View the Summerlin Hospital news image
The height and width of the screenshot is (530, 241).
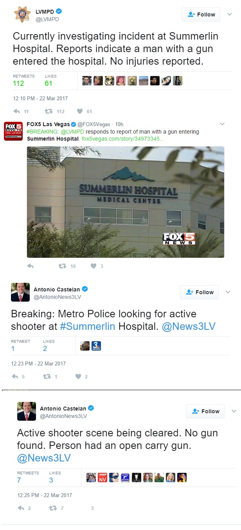(x=126, y=202)
